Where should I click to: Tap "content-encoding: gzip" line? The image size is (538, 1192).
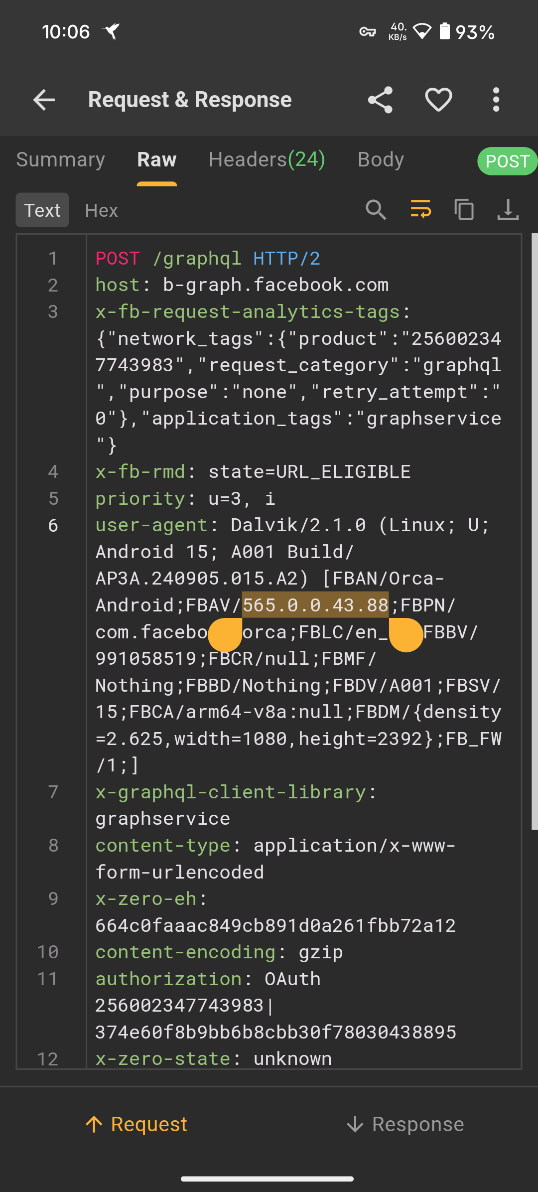(219, 952)
